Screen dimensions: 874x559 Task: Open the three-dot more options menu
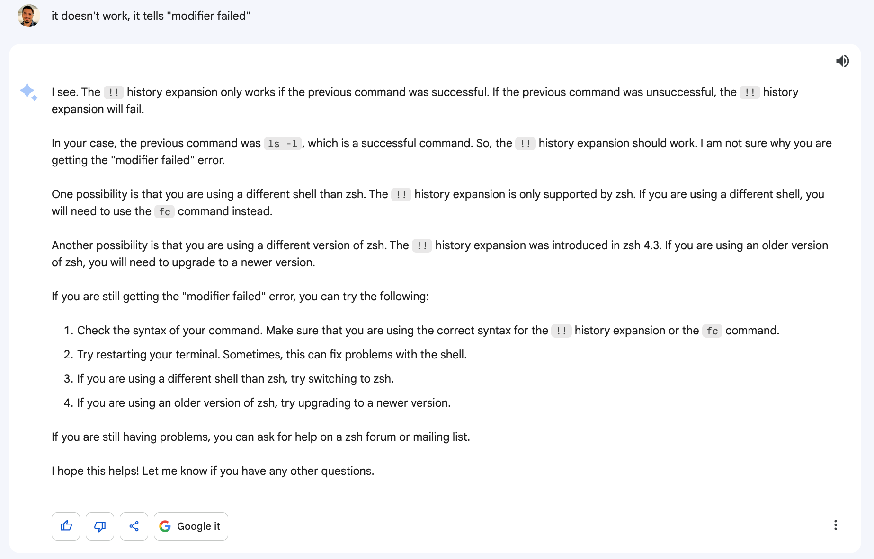click(x=836, y=525)
